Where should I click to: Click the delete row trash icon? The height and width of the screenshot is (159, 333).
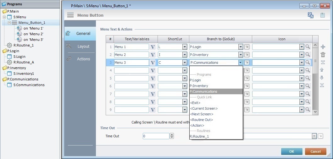(x=323, y=55)
